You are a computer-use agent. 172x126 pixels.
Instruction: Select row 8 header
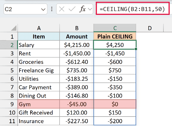coord(9,96)
